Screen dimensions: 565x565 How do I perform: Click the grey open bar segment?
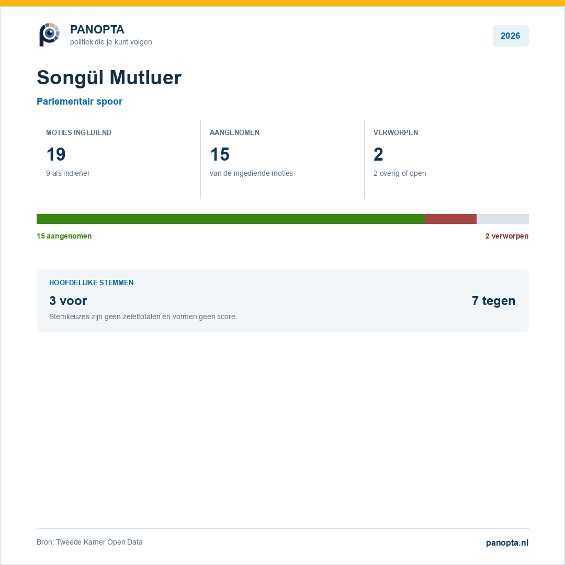tap(503, 219)
